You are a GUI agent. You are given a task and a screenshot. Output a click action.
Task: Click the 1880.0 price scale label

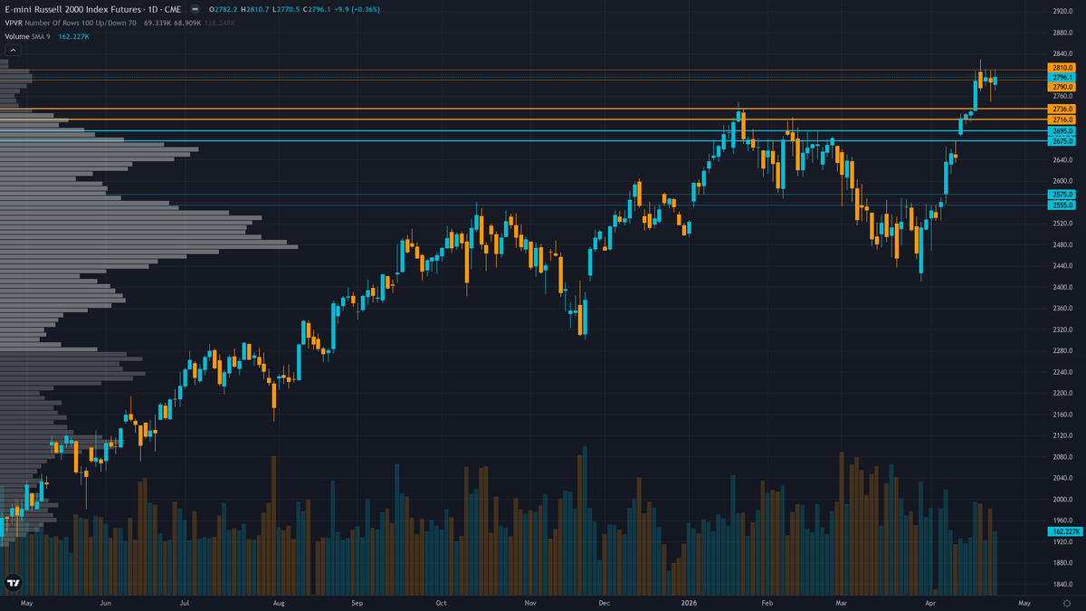1062,563
